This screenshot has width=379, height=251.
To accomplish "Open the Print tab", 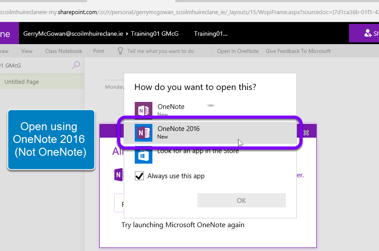I will 99,51.
